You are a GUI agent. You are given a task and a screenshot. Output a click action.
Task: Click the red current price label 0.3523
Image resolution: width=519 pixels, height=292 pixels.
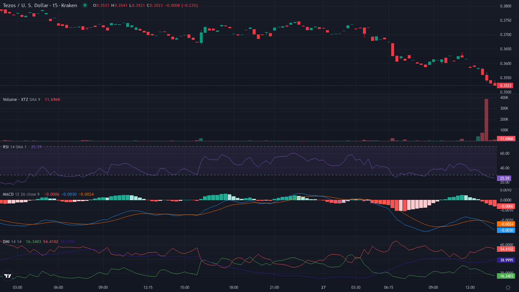[x=506, y=86]
